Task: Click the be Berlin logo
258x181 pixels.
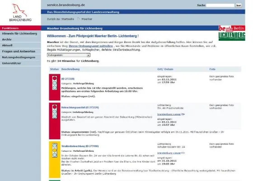Action: click(x=232, y=29)
